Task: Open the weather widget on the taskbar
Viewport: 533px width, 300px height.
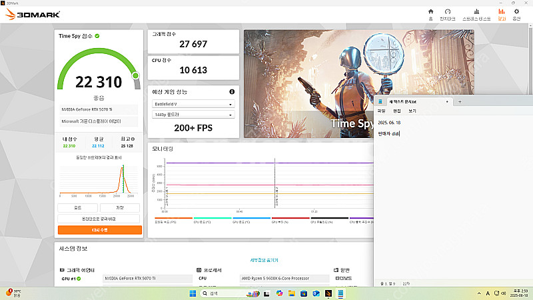Action: (13, 293)
